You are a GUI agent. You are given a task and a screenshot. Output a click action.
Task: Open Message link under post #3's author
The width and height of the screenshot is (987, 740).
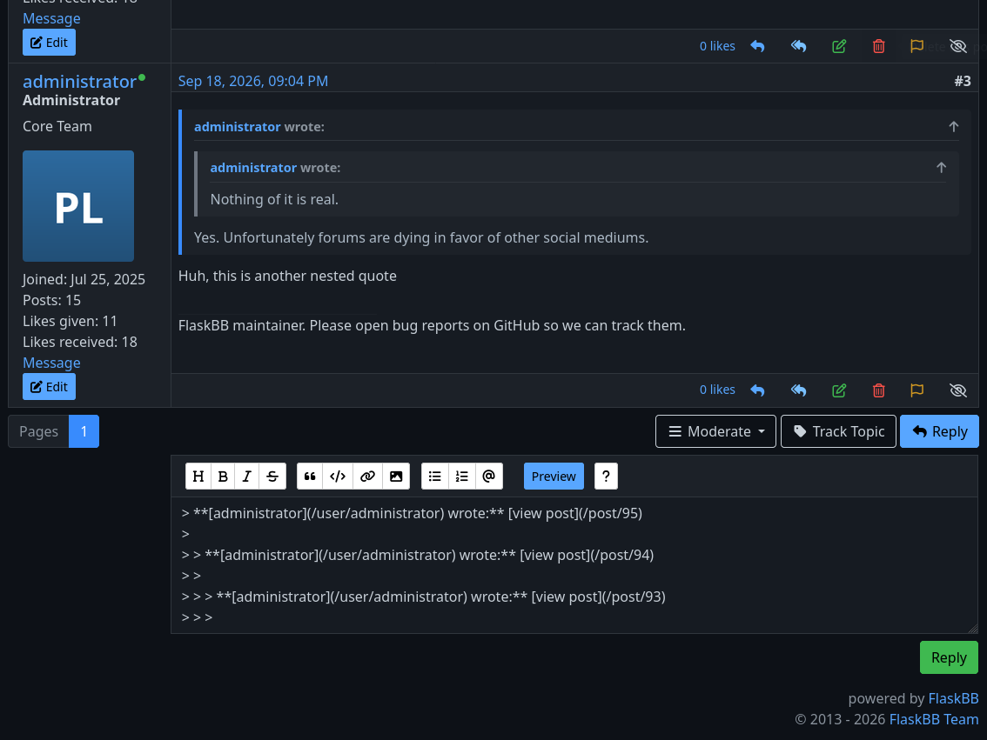coord(51,363)
